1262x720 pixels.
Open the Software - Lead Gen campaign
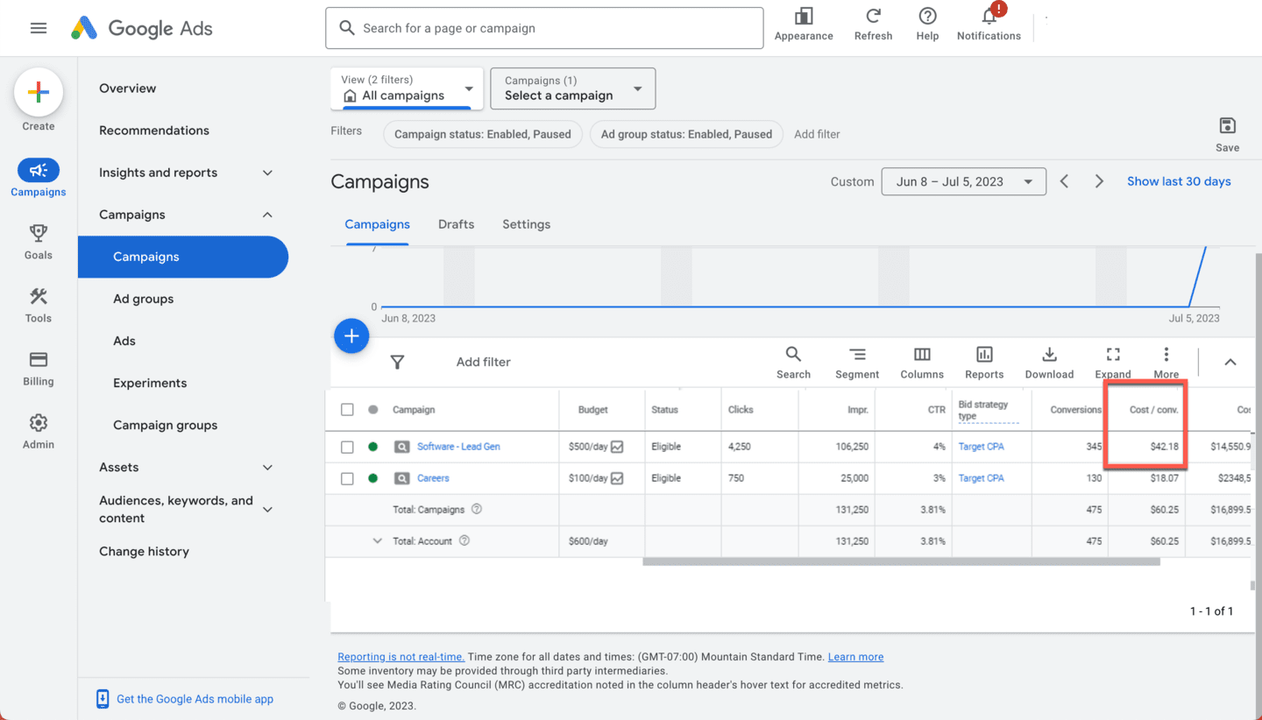click(x=458, y=447)
